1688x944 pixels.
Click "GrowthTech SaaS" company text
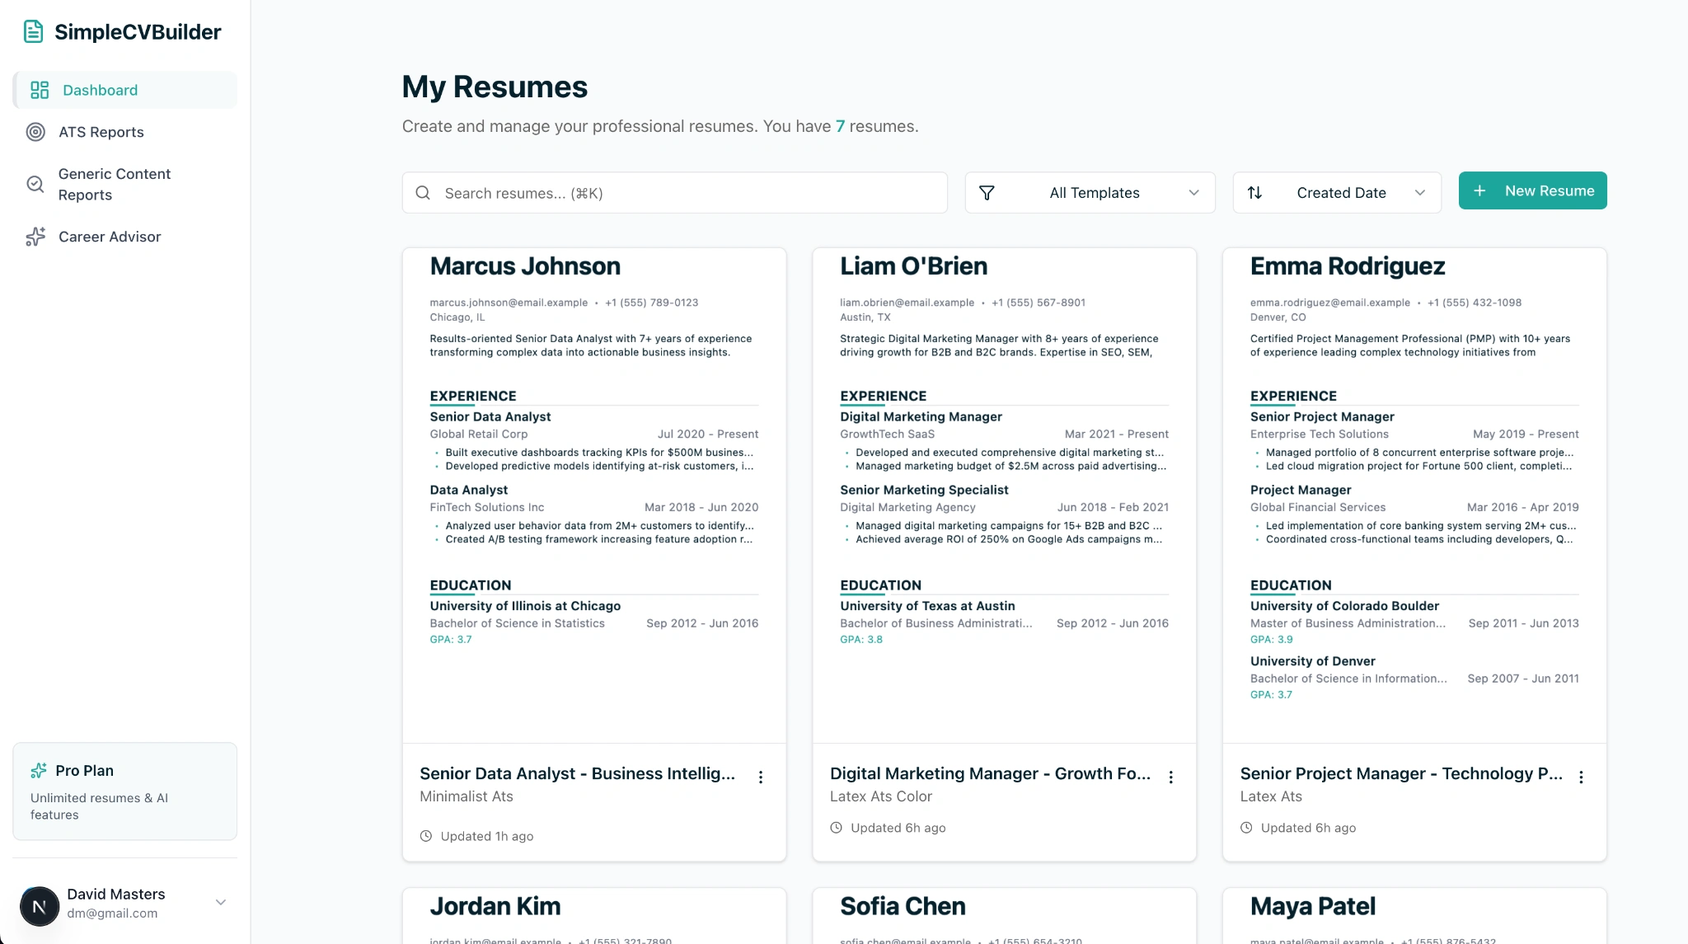click(x=887, y=434)
